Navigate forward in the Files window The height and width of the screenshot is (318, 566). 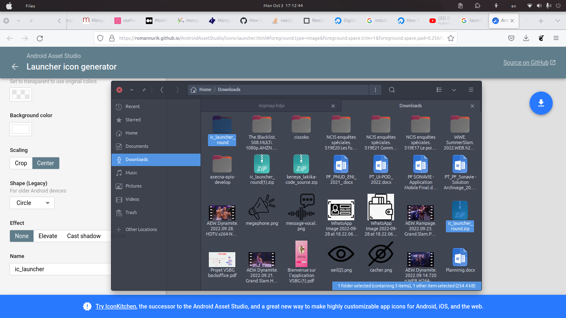pyautogui.click(x=177, y=90)
